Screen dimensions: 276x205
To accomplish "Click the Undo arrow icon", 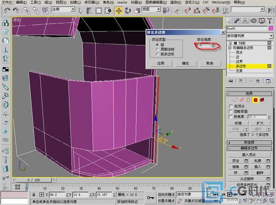I will (7, 11).
